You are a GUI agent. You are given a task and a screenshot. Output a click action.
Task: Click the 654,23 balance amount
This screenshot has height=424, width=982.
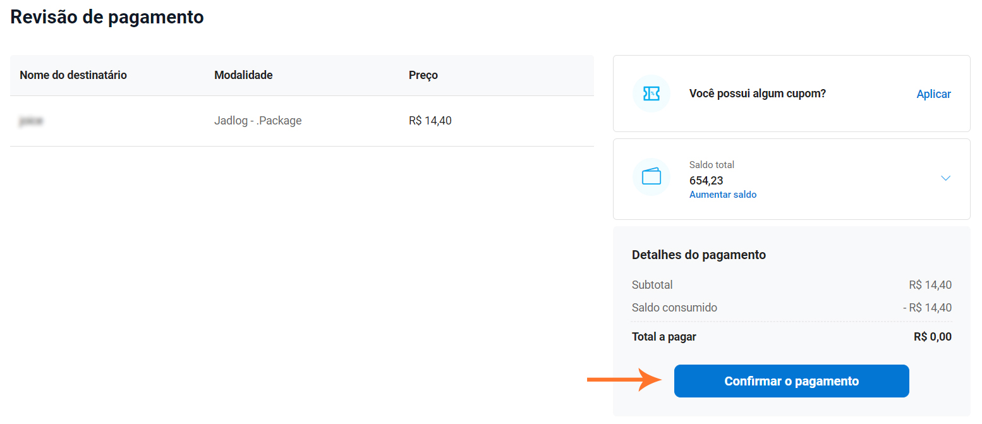click(x=706, y=181)
